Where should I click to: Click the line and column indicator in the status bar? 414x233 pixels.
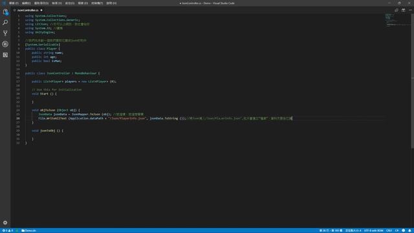coord(331,230)
